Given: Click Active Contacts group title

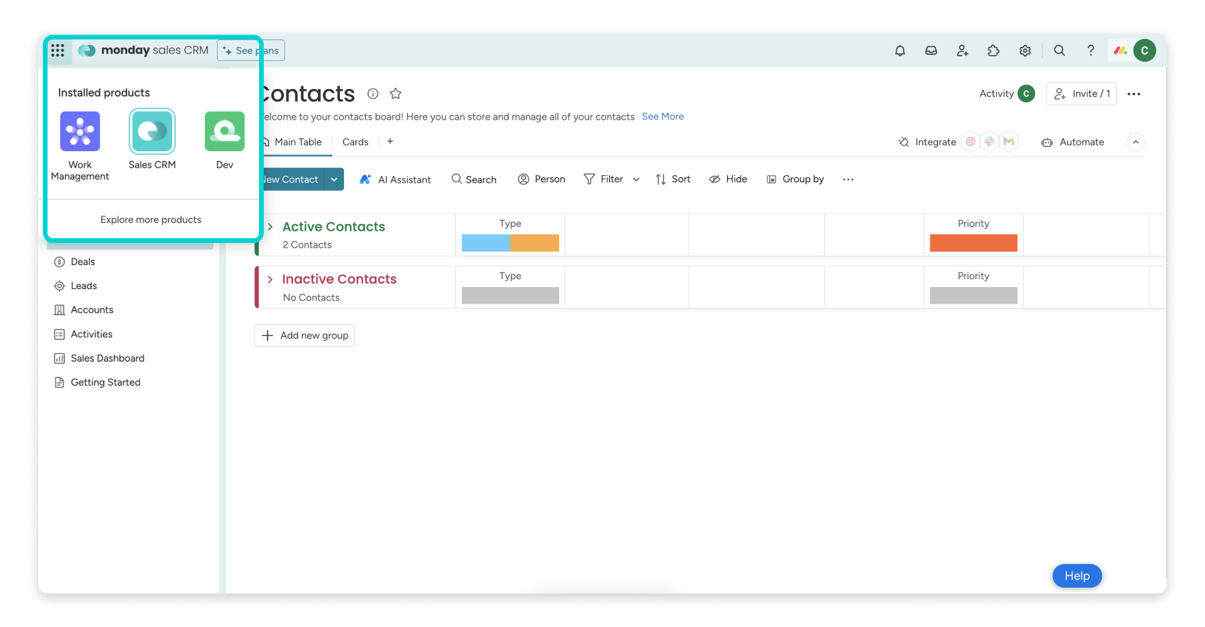Looking at the screenshot, I should (x=333, y=227).
